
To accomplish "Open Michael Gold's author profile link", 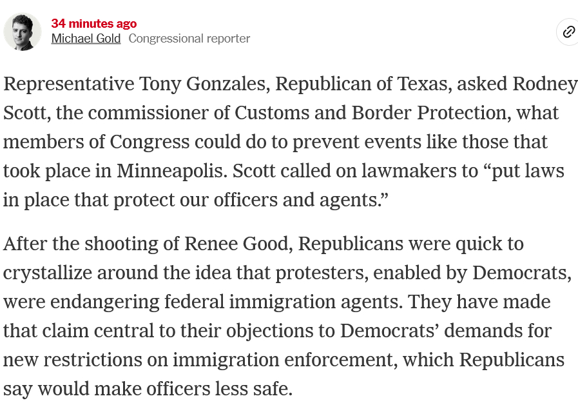I will 86,38.
